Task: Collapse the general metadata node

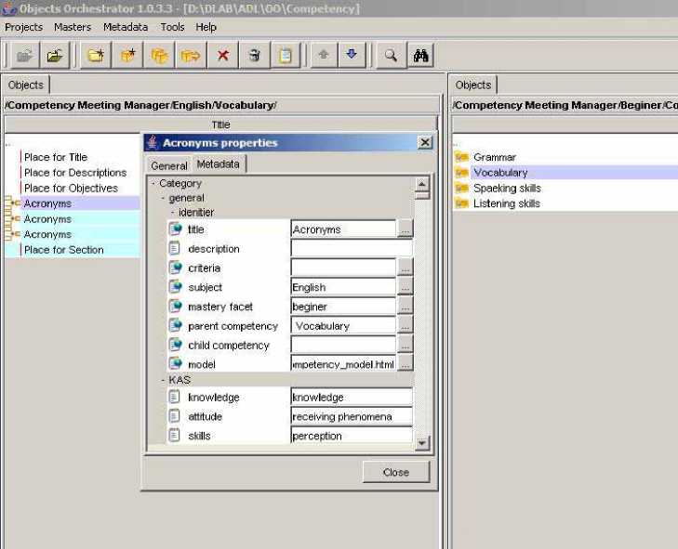Action: click(x=163, y=198)
